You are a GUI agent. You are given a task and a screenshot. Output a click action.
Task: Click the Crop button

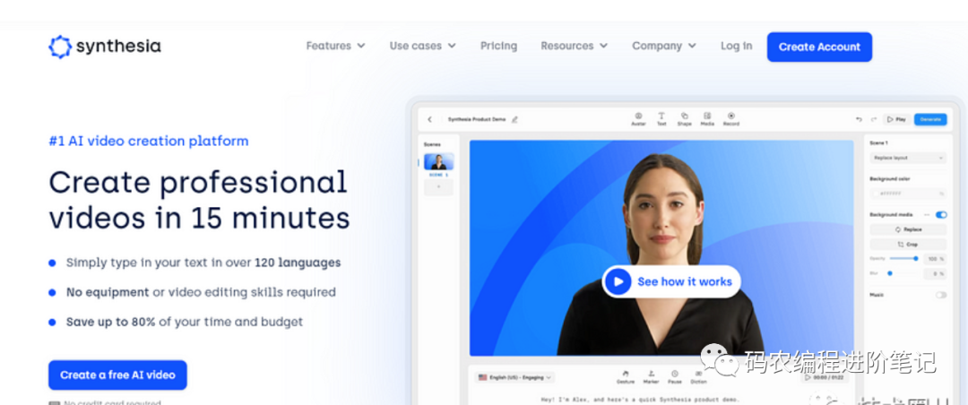pos(907,245)
